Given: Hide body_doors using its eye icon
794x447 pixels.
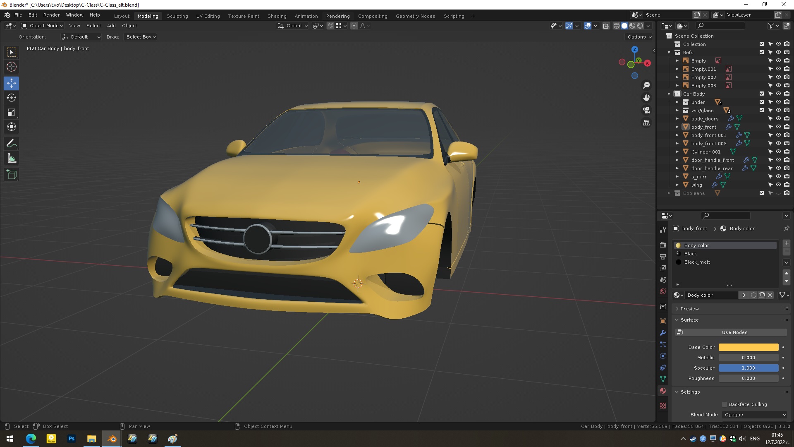Looking at the screenshot, I should (778, 119).
